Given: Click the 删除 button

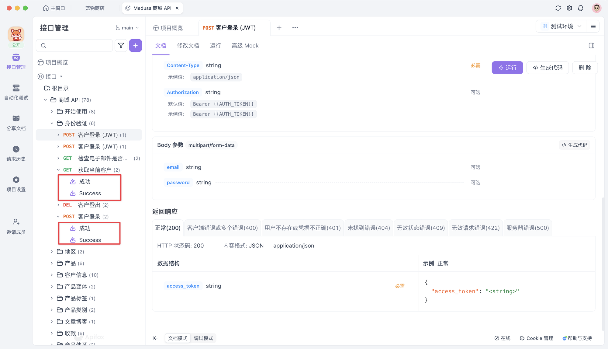Looking at the screenshot, I should click(585, 68).
